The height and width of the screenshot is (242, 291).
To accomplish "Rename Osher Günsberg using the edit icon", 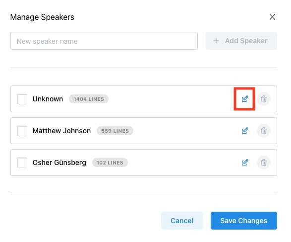I will [x=245, y=162].
